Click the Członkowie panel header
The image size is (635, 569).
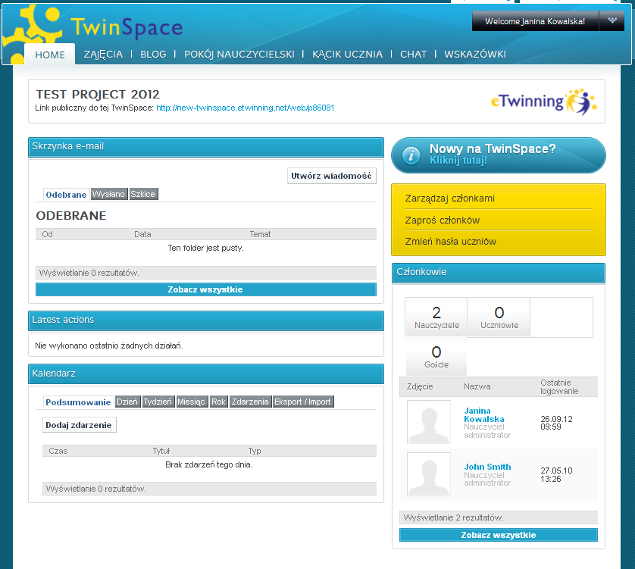click(499, 273)
